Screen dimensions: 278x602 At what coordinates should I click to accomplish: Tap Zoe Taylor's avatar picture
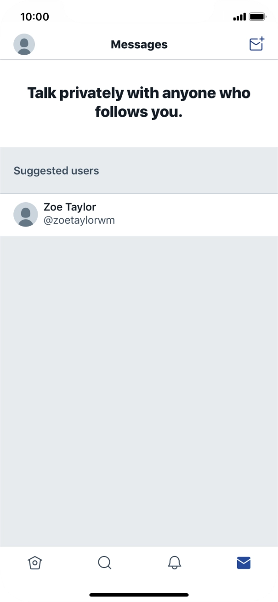coord(26,214)
